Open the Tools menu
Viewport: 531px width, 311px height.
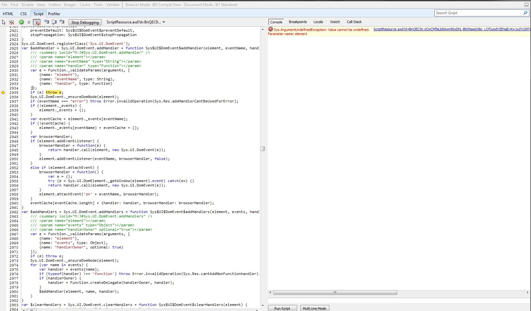tap(98, 5)
